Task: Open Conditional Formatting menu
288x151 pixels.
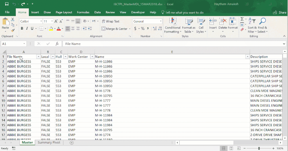Action: tap(173, 25)
